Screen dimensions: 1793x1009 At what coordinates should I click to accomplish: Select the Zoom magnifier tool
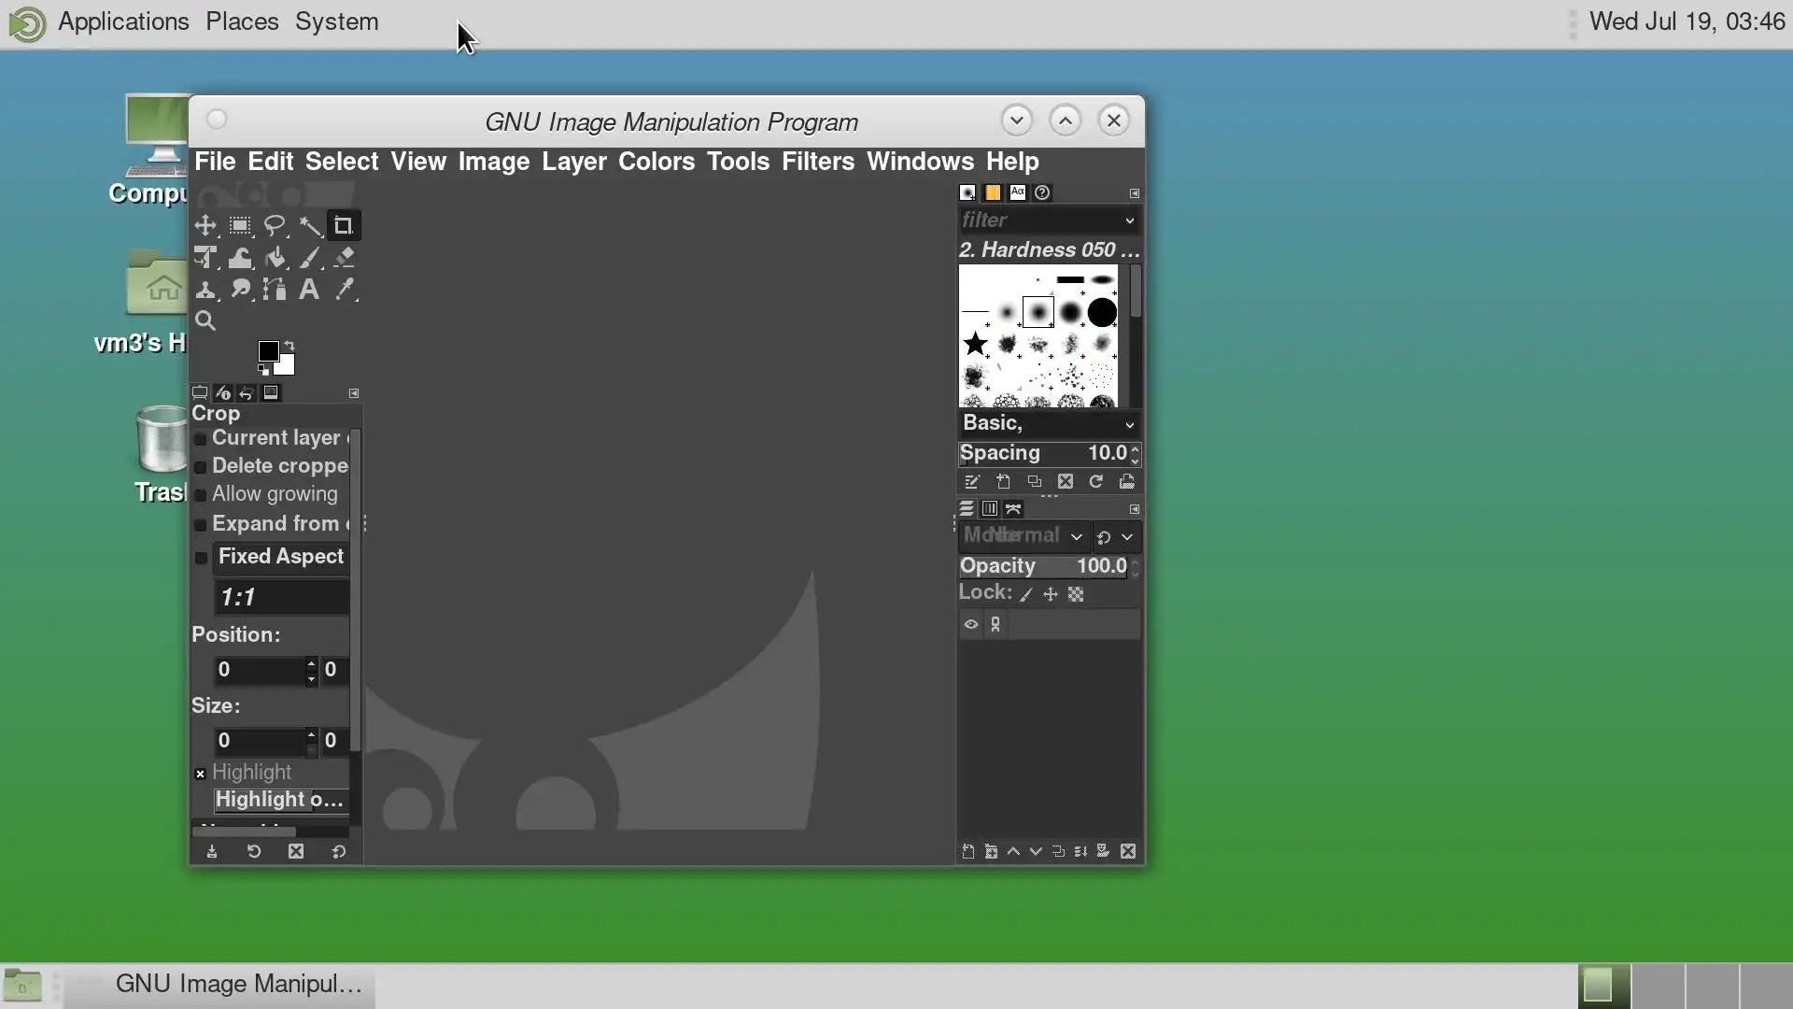(x=205, y=321)
